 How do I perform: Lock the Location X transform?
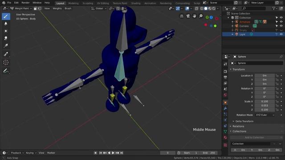(277, 76)
